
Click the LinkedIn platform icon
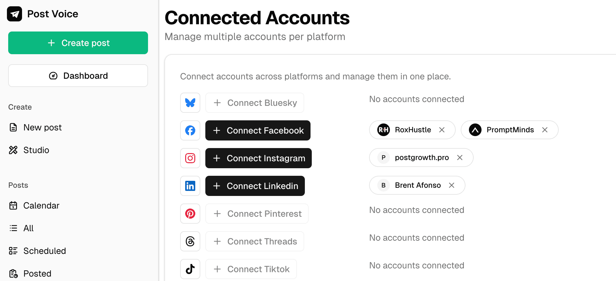tap(190, 186)
